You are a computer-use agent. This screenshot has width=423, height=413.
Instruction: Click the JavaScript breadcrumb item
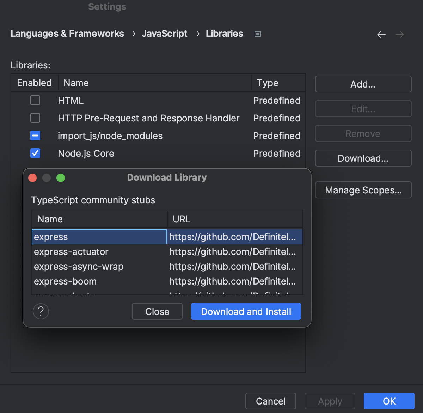pyautogui.click(x=164, y=34)
